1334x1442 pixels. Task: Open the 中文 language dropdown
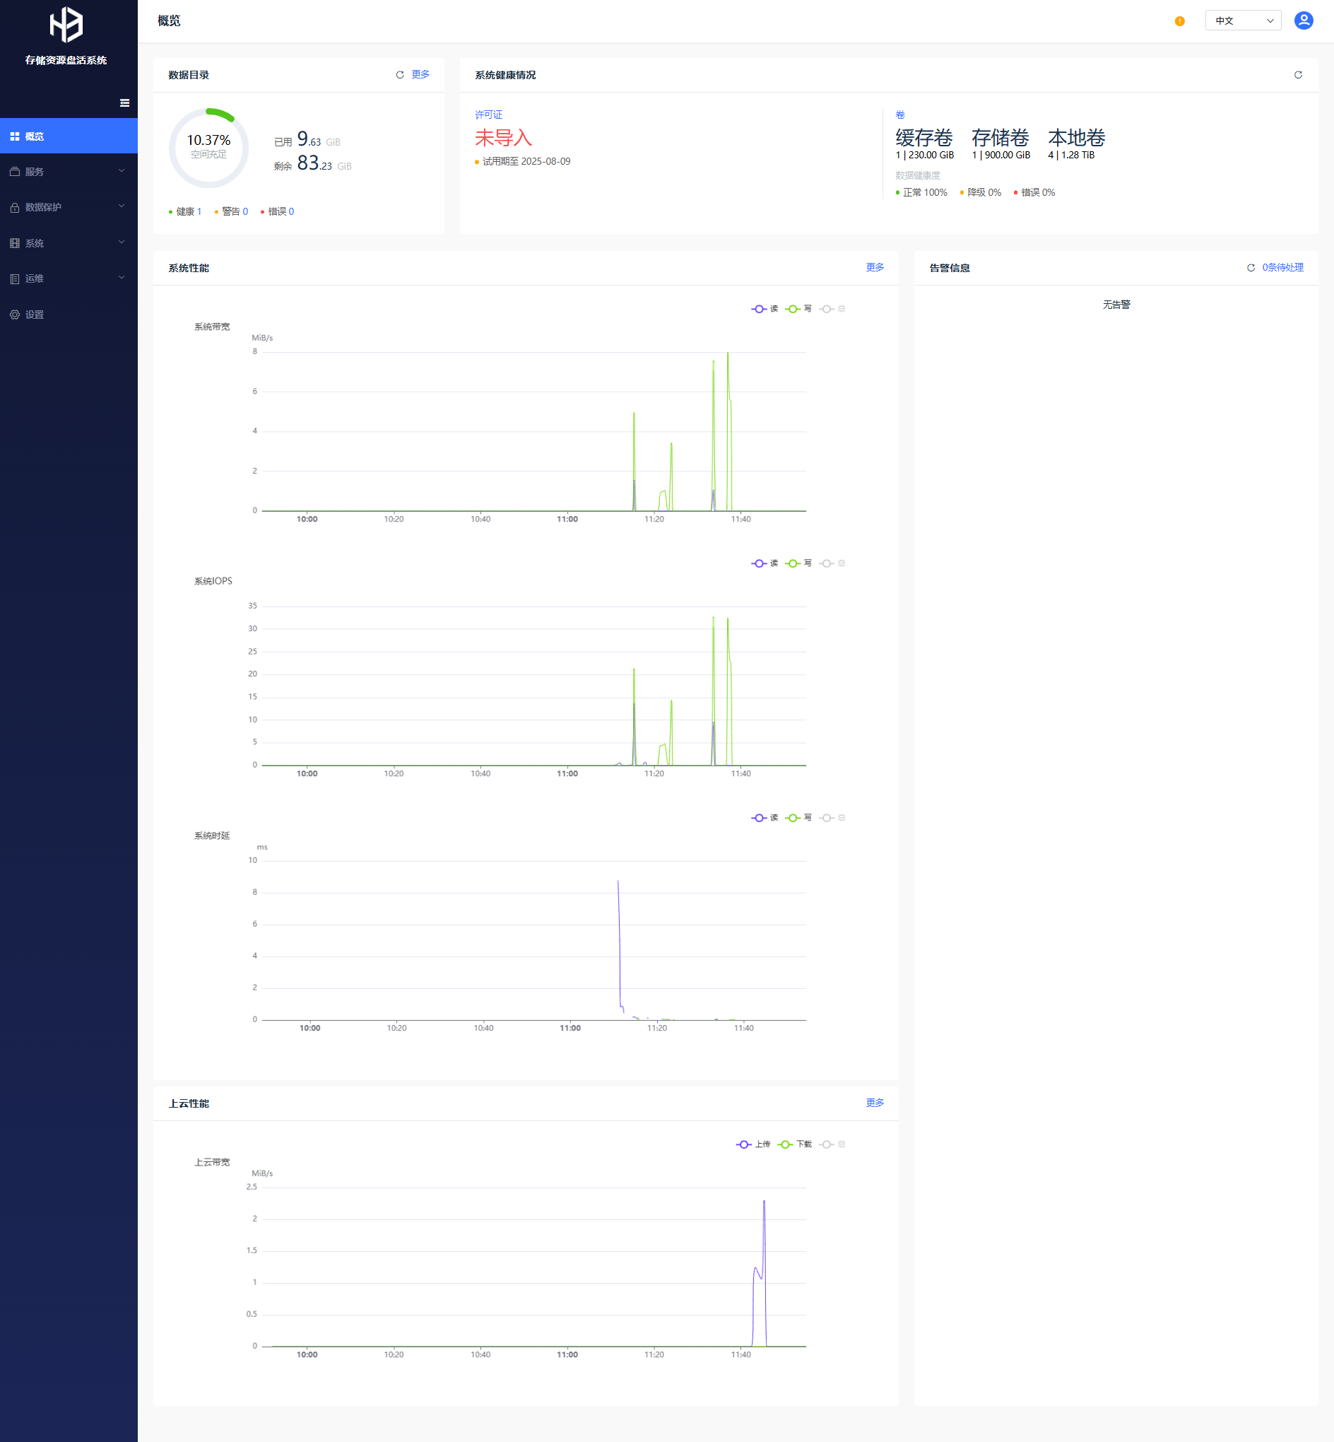pos(1243,20)
